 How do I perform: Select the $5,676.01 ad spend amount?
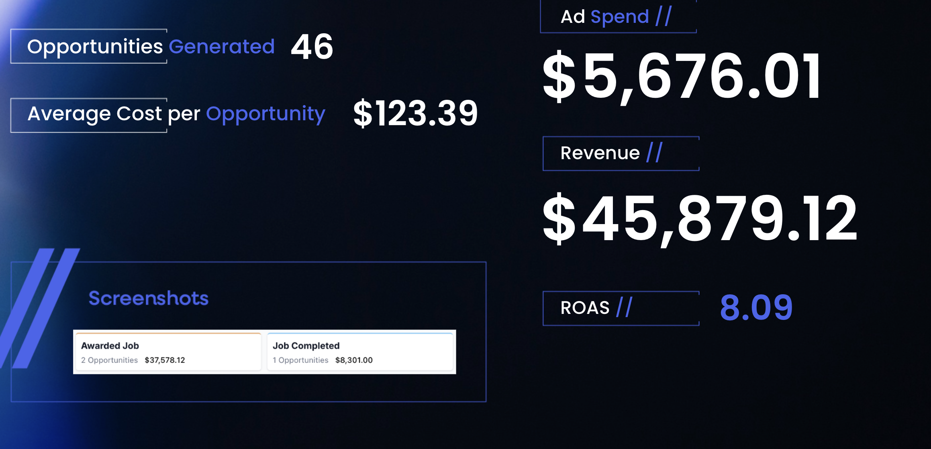(682, 77)
